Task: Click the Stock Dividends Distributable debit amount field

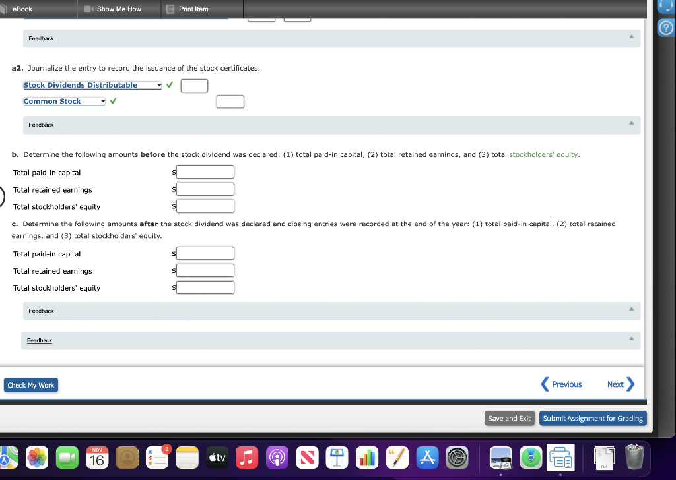Action: pyautogui.click(x=195, y=86)
